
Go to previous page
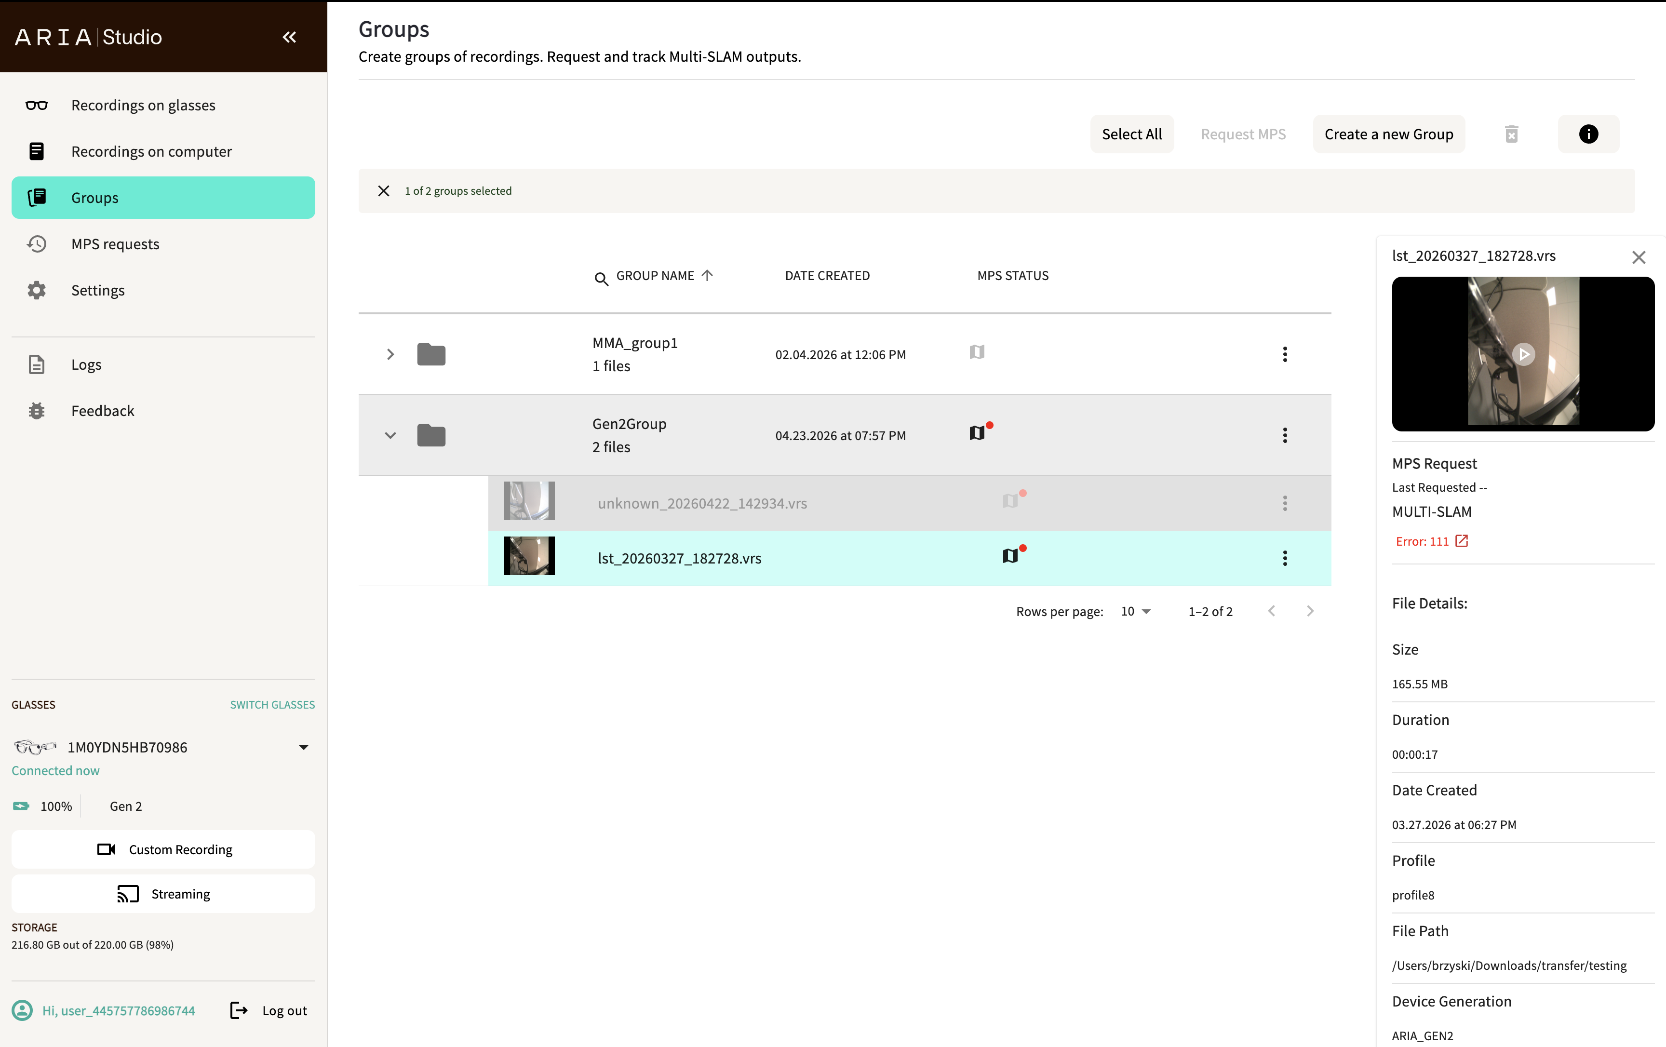[1272, 611]
